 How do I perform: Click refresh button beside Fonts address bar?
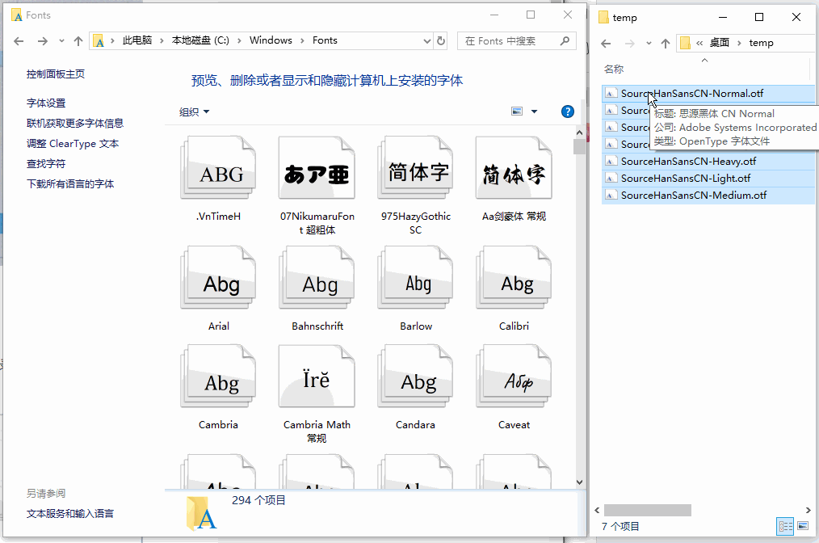(441, 40)
